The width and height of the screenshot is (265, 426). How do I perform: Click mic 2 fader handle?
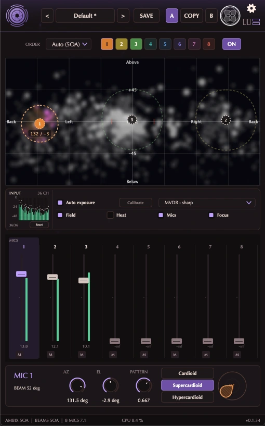click(x=52, y=277)
